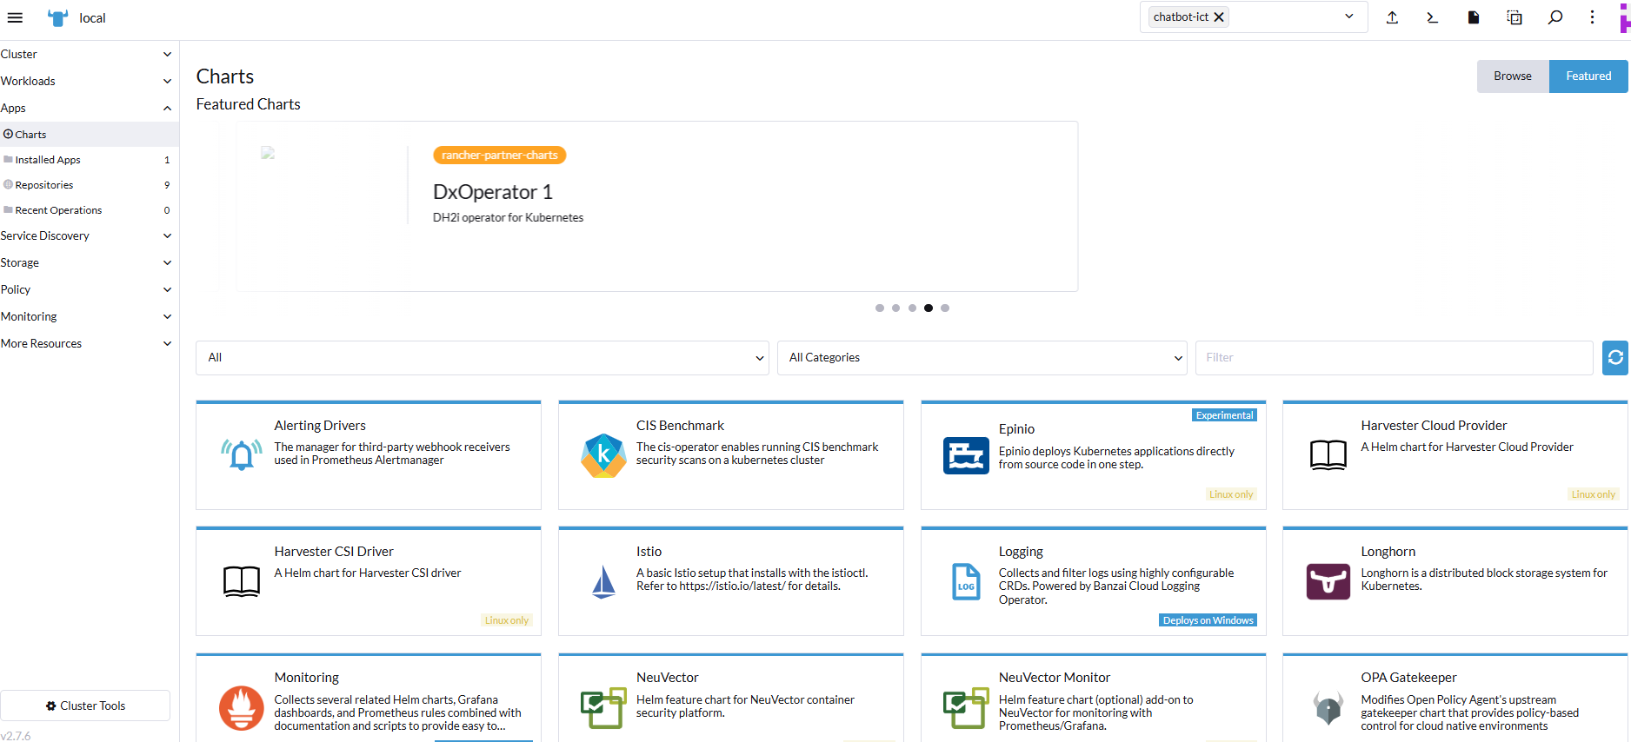The height and width of the screenshot is (742, 1631).
Task: Click the rancher-partner-charts badge
Action: pyautogui.click(x=500, y=156)
